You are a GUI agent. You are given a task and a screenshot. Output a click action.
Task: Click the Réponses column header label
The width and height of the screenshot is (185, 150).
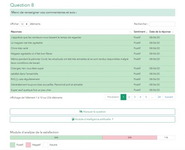16,32
